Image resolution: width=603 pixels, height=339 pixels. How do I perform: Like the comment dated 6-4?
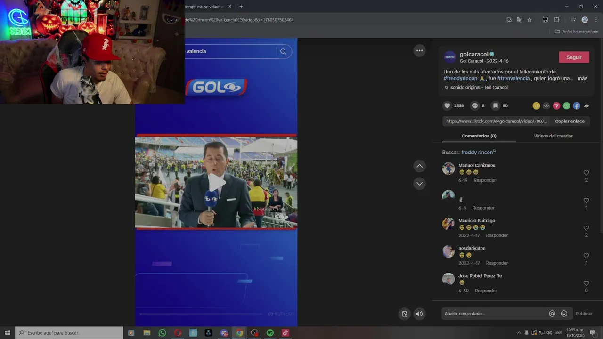(586, 201)
